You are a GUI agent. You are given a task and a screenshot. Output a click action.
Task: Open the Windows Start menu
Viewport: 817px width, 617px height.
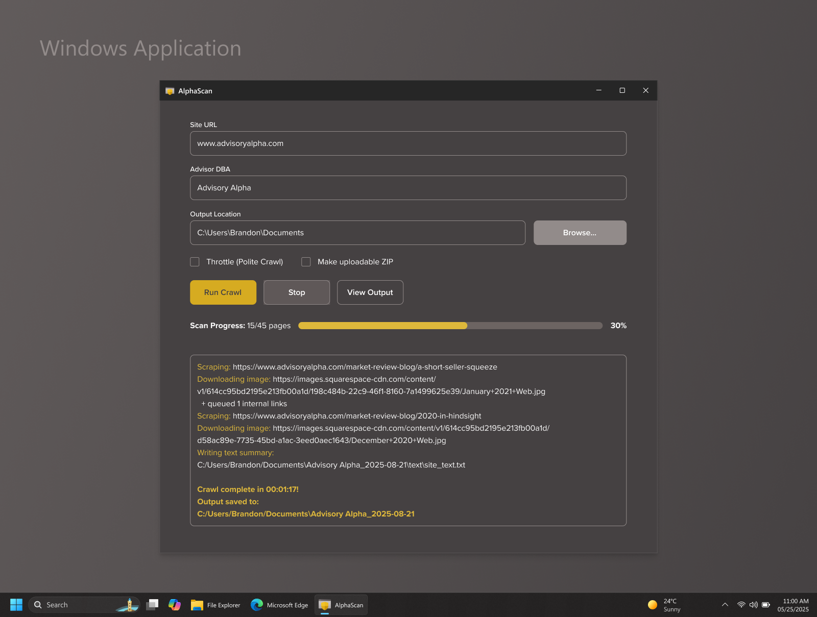pyautogui.click(x=16, y=605)
